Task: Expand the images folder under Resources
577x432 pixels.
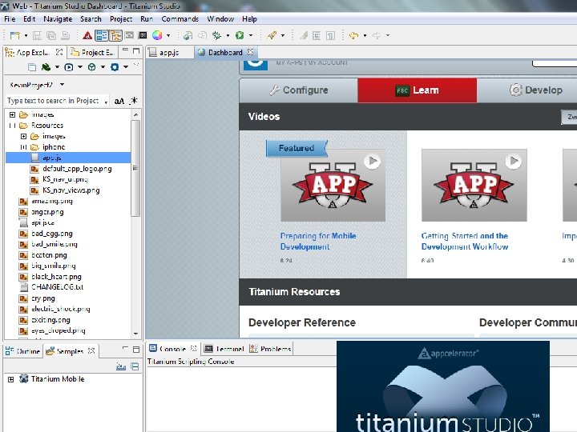Action: pos(23,136)
